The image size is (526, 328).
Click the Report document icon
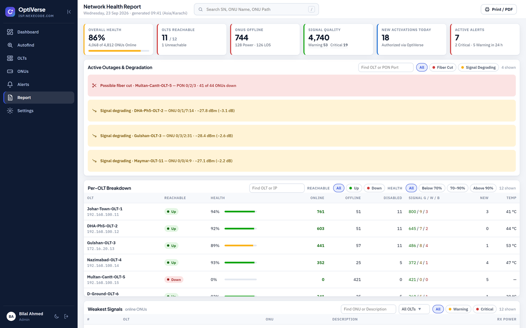coord(10,98)
